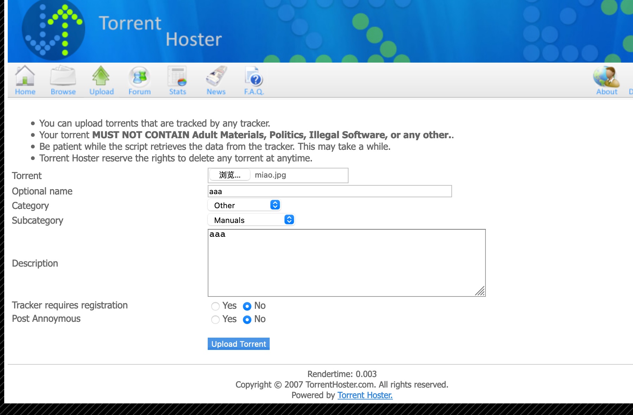The width and height of the screenshot is (633, 415).
Task: Open the About menu label
Action: click(607, 92)
